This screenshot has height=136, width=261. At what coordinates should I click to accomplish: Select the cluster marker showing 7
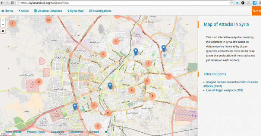169,76
